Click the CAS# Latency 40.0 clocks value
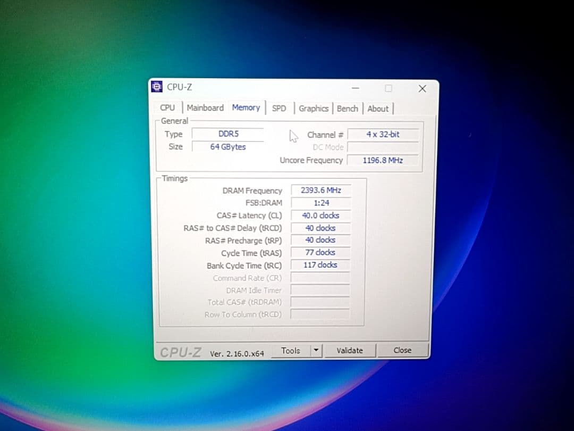574x431 pixels. (x=320, y=215)
